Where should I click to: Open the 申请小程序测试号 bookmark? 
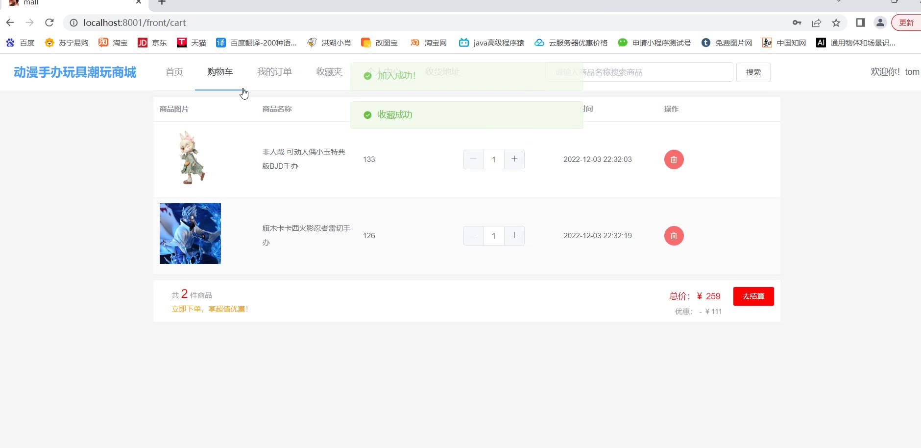[654, 43]
